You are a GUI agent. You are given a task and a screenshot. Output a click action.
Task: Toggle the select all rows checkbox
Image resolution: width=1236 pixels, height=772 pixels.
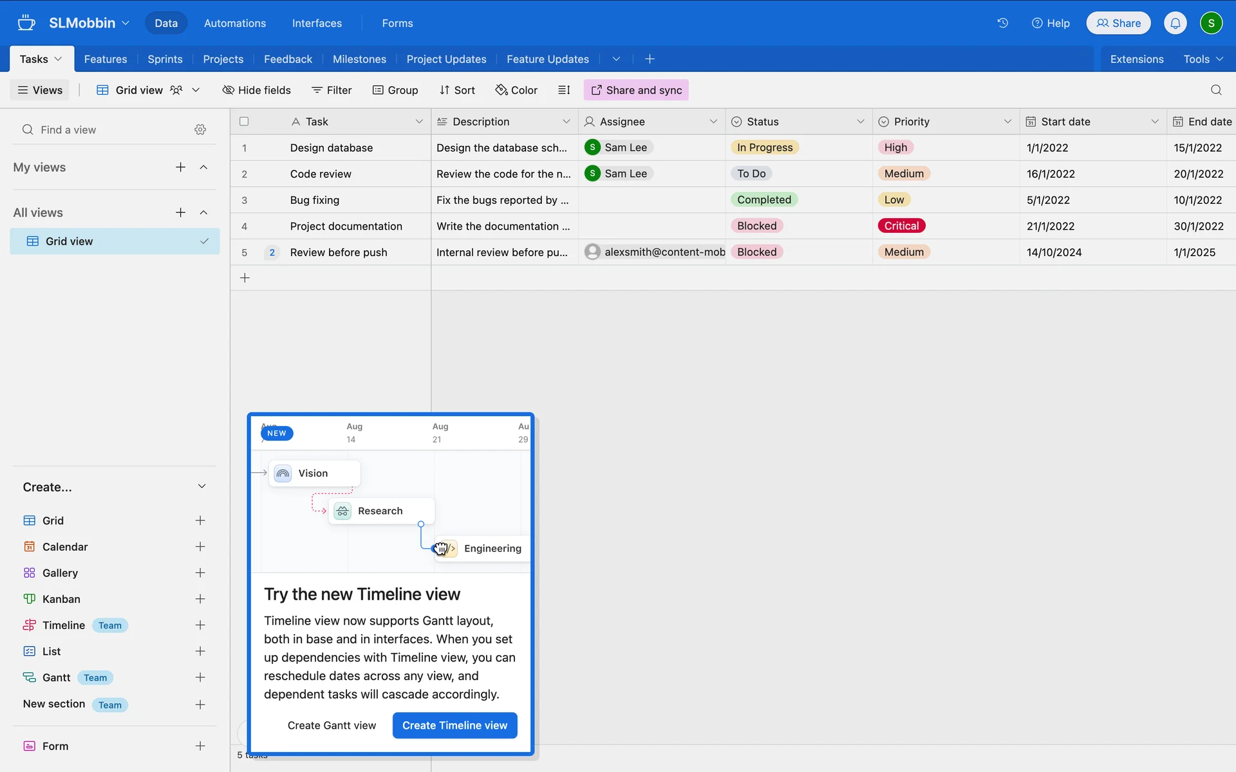pos(244,122)
